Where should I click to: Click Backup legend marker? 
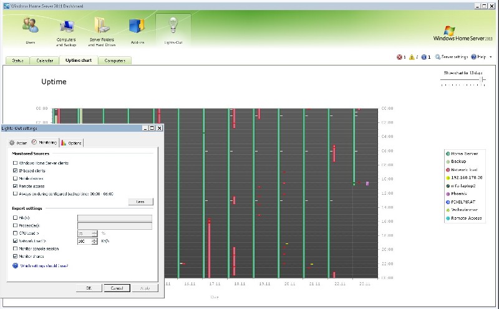[448, 162]
